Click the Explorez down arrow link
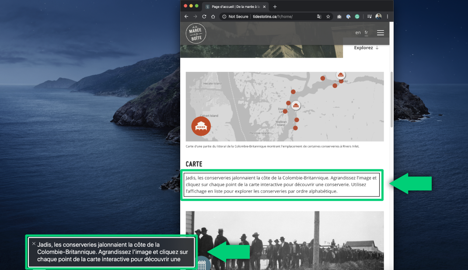Image resolution: width=468 pixels, height=270 pixels. [x=366, y=48]
